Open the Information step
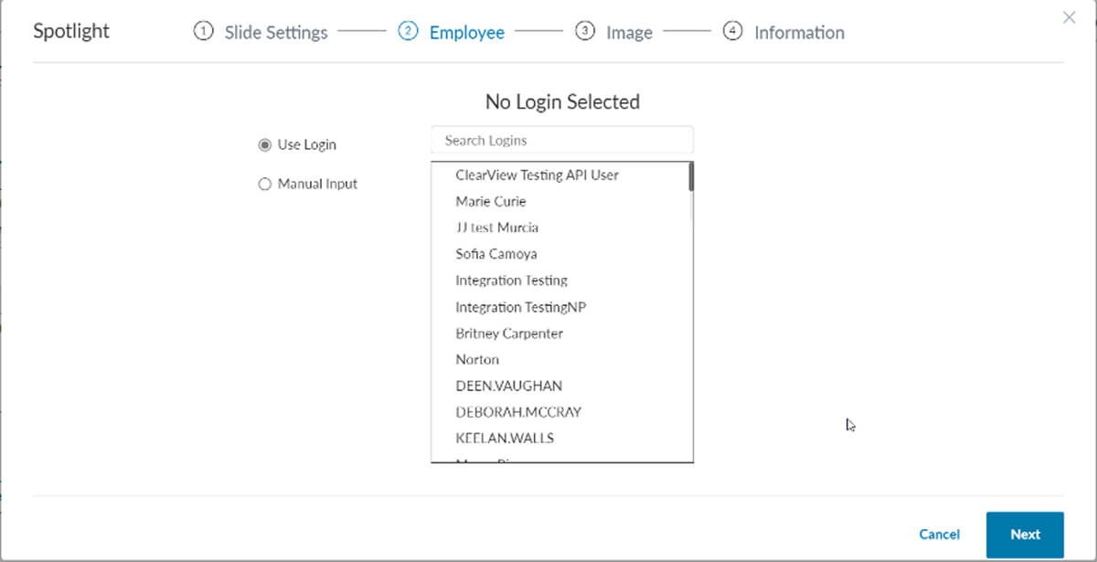Viewport: 1097px width, 562px height. coord(798,33)
